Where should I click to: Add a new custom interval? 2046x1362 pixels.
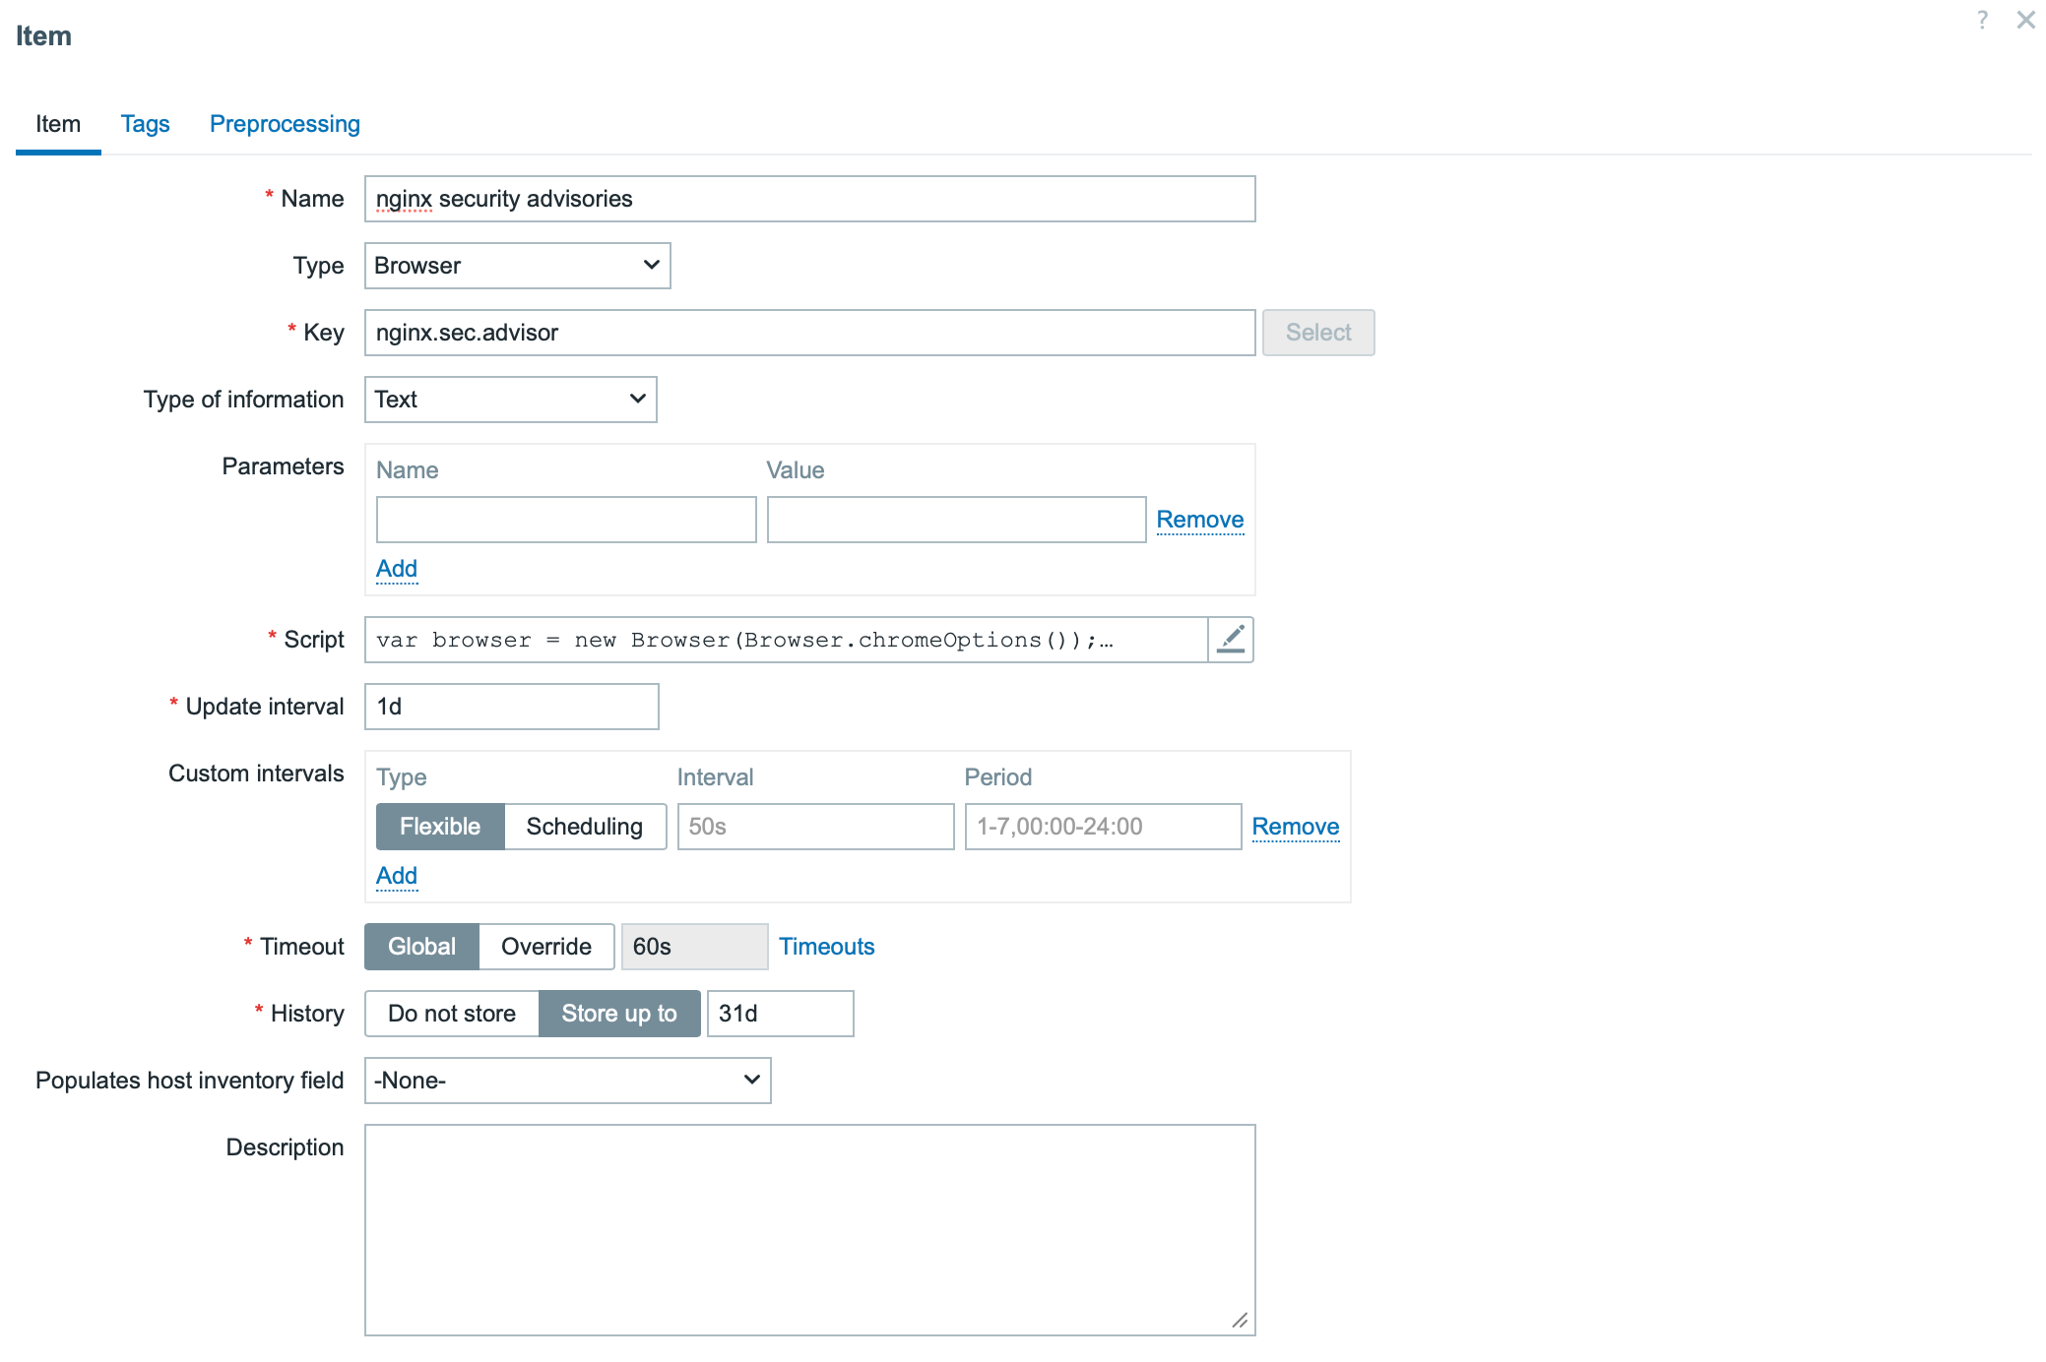pyautogui.click(x=397, y=876)
